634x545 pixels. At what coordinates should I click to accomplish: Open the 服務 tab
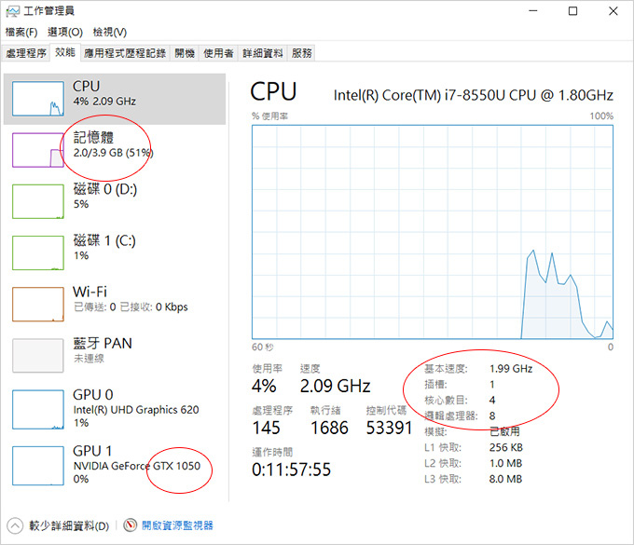302,53
